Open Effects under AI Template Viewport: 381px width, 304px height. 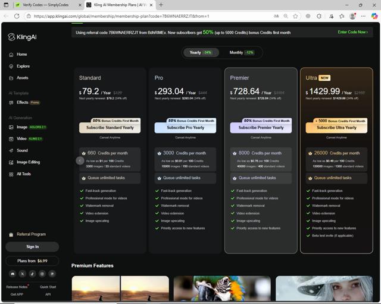point(24,102)
